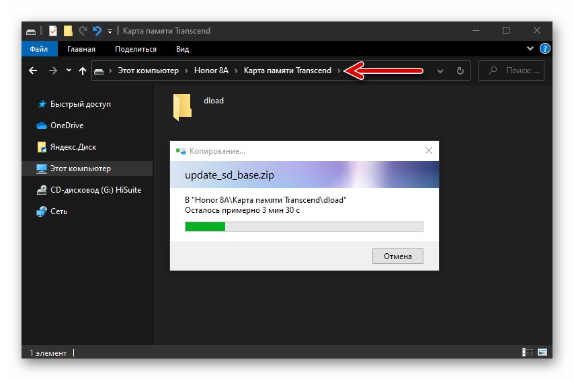
Task: Click the Быстрый доступ star icon
Action: (42, 104)
